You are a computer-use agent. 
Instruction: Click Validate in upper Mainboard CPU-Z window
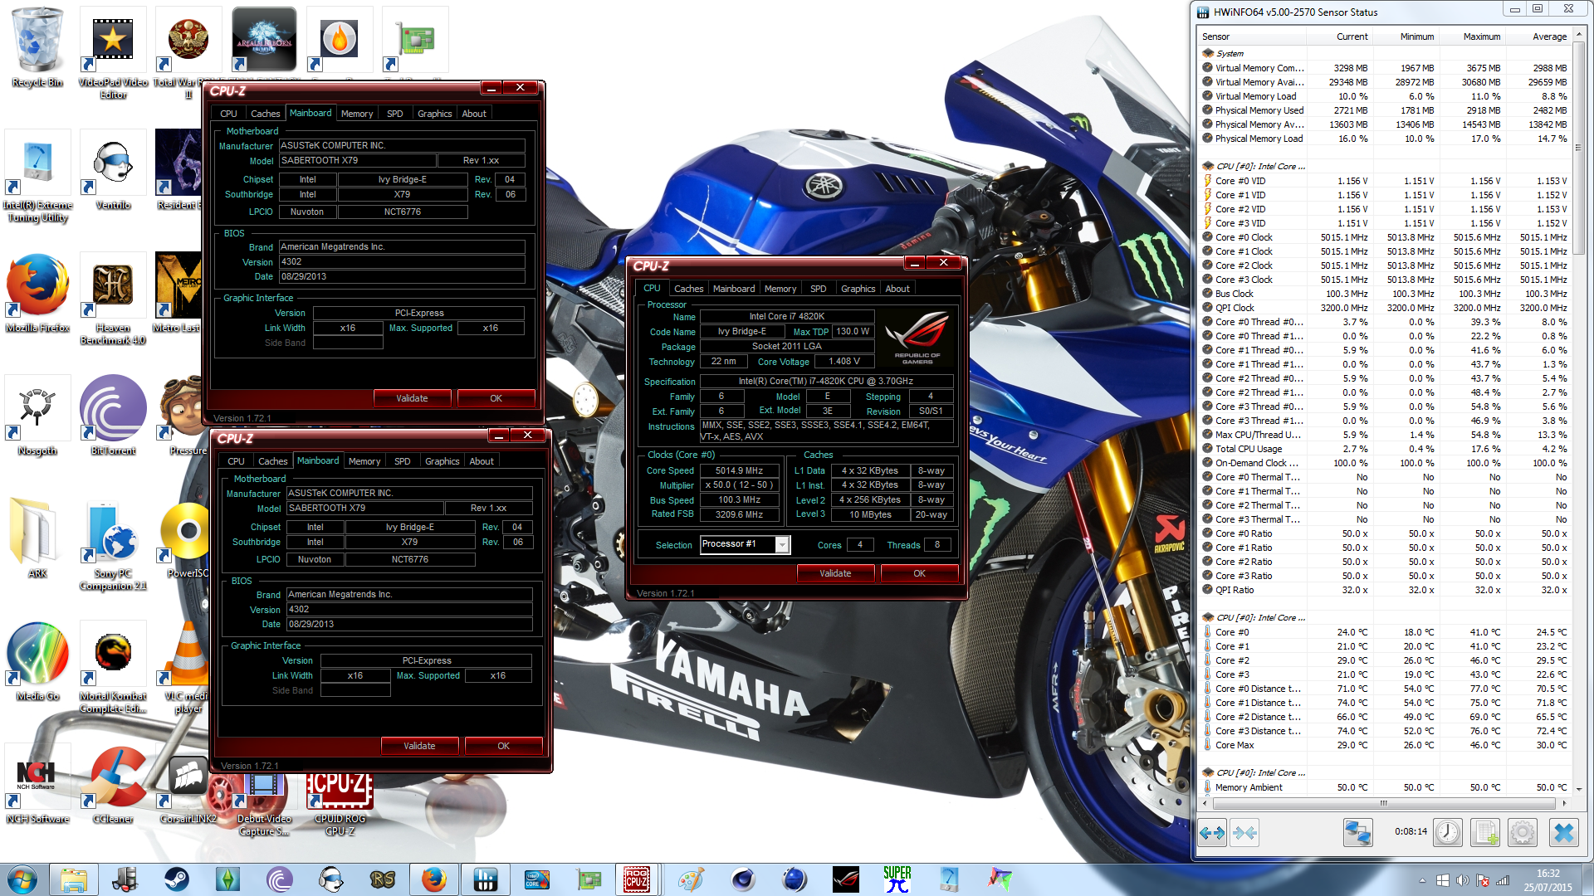(x=412, y=398)
